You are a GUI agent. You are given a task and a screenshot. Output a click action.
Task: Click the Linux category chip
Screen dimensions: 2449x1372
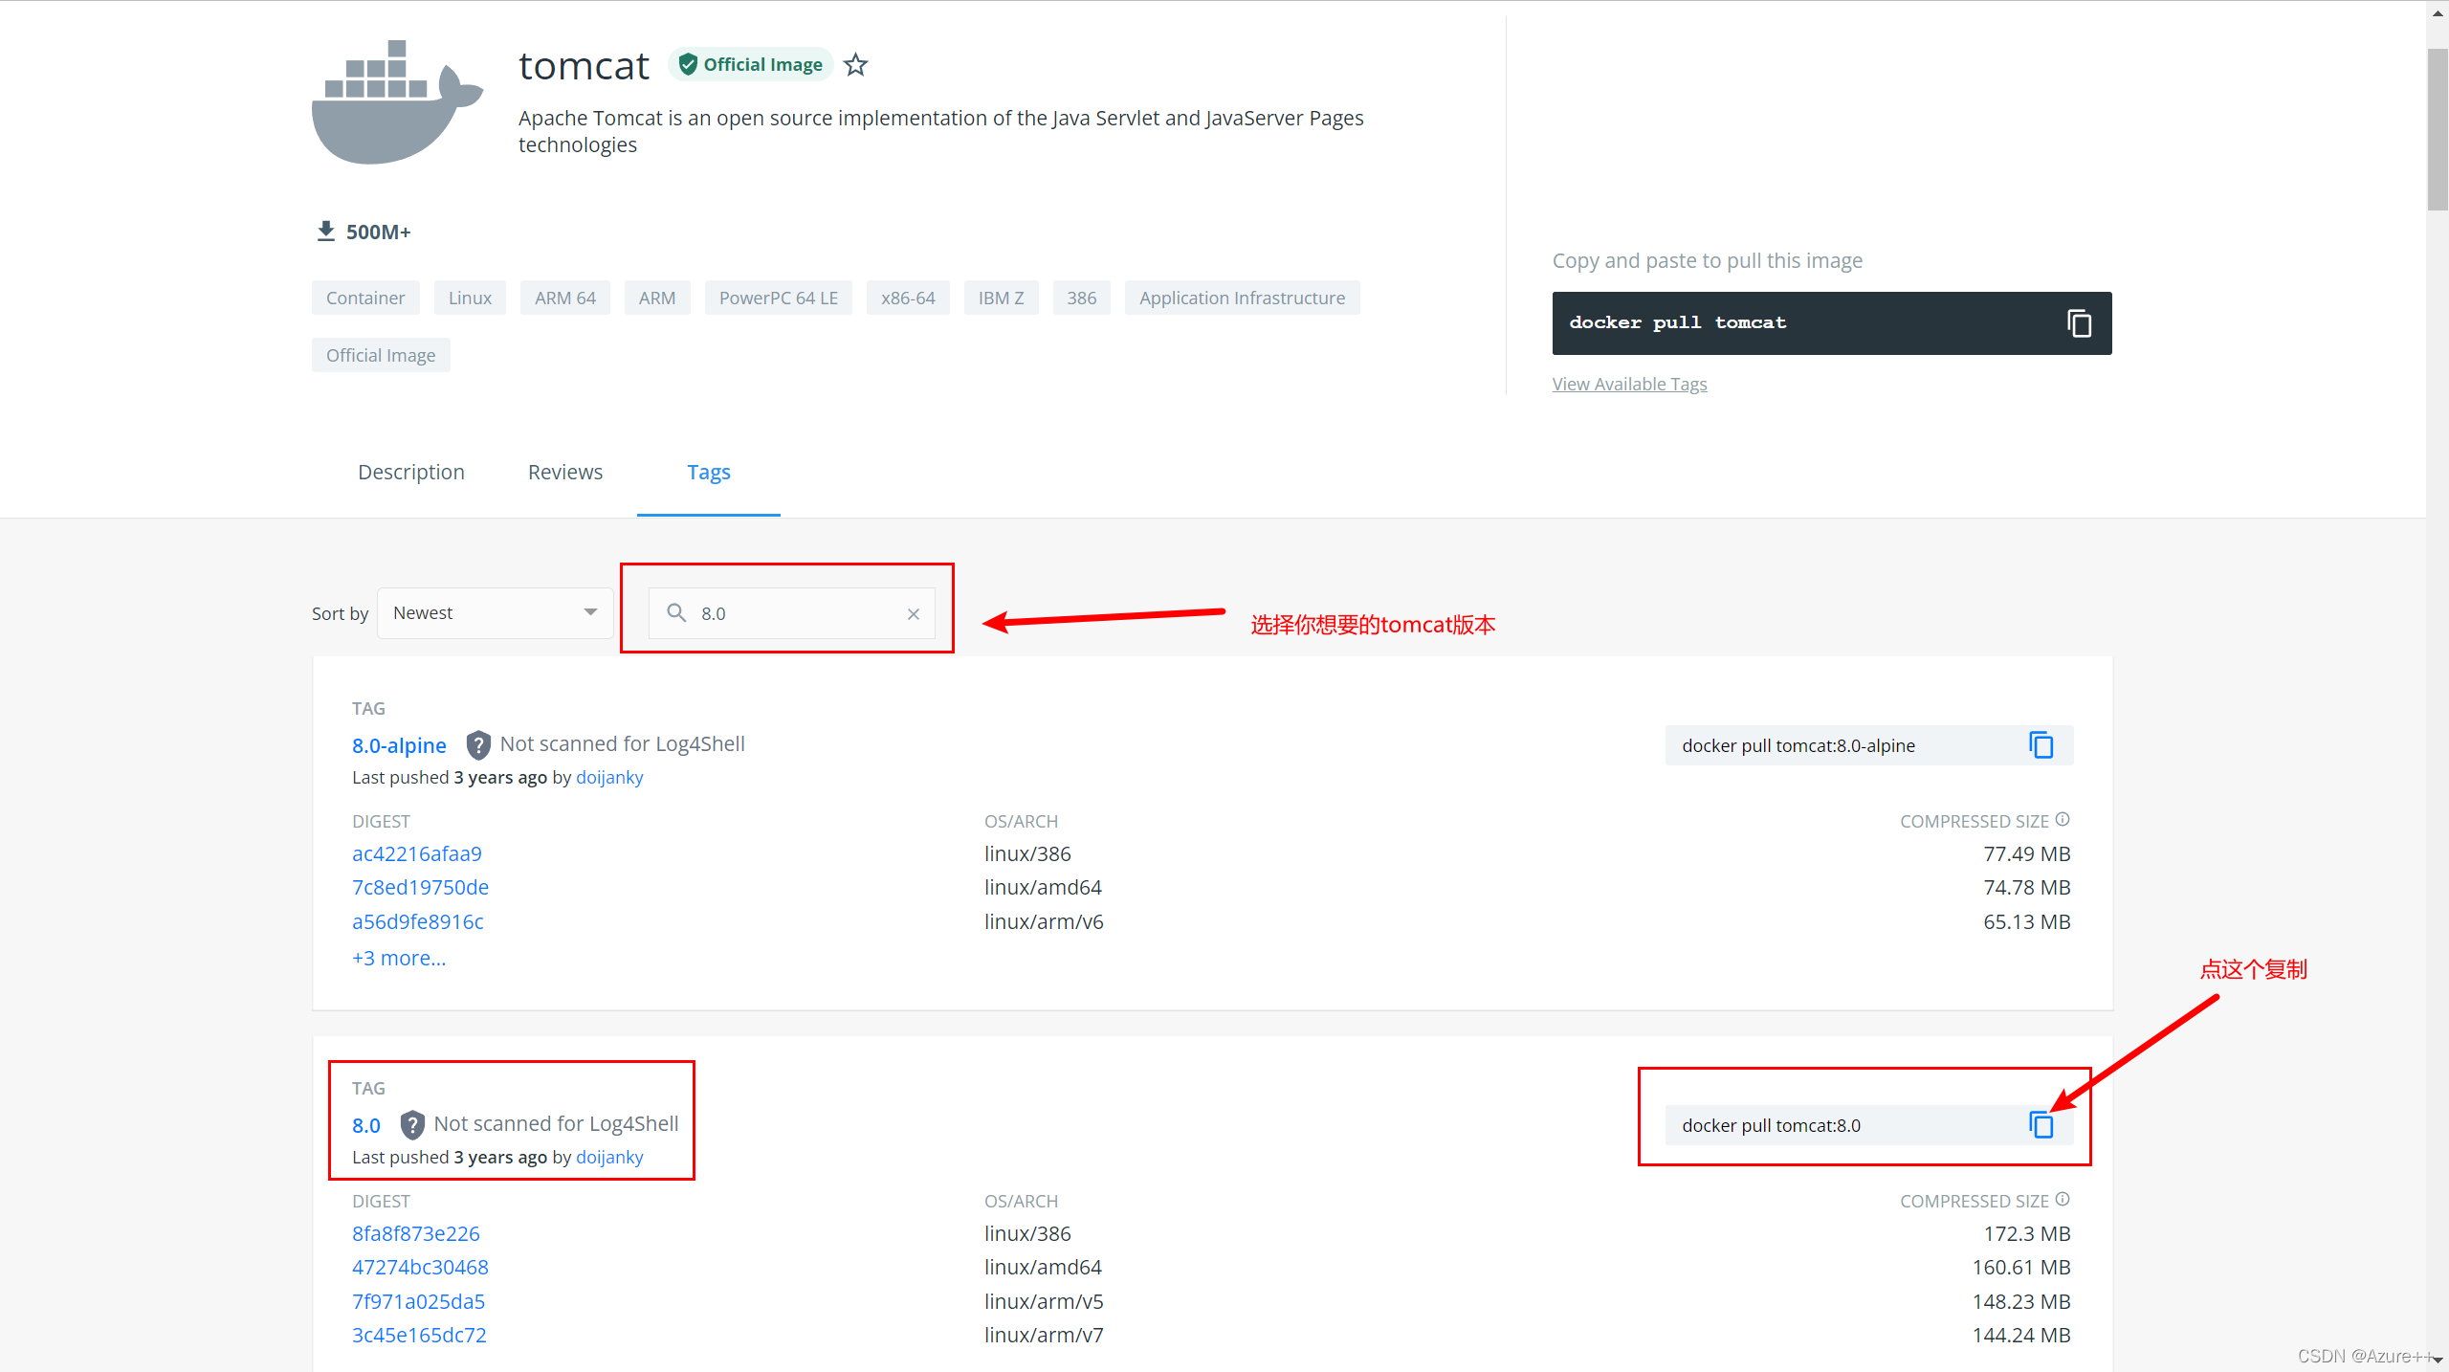tap(470, 298)
